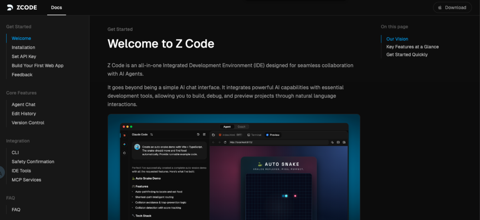Click back arrow in embedded preview browser

tap(213, 142)
